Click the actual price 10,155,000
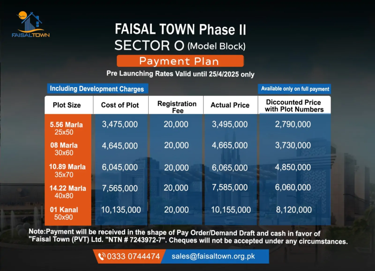The height and width of the screenshot is (271, 375). (x=231, y=210)
